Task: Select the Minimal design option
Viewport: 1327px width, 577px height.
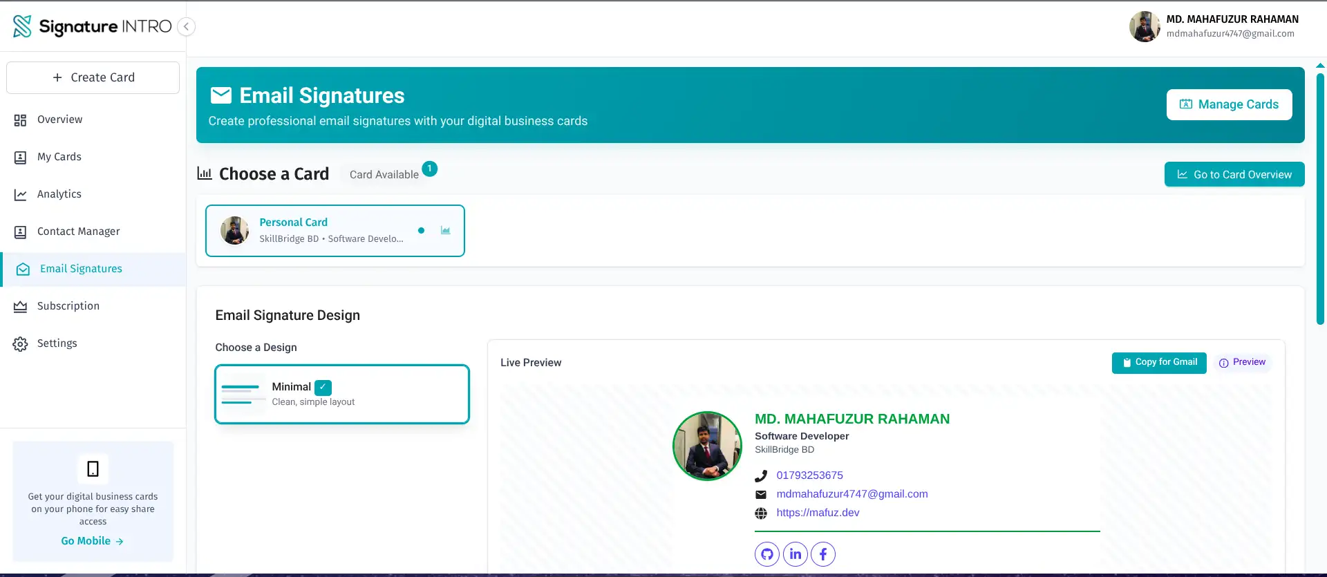Action: point(341,394)
